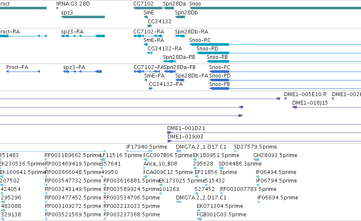Select the RP003189662.5prime EST
This screenshot has height=221, width=361.
[45, 160]
